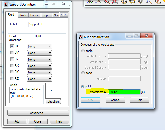Open the UX uplift dropdown
This screenshot has width=165, height=130.
click(x=39, y=47)
